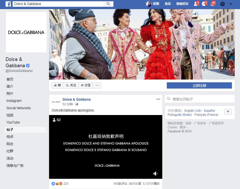
Task: Open the 隐私权政策 footer link
Action: (x=175, y=123)
